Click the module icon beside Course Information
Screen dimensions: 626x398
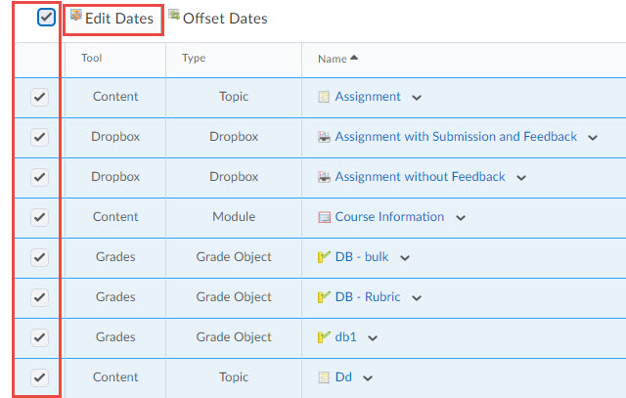tap(325, 217)
